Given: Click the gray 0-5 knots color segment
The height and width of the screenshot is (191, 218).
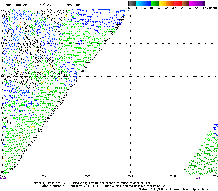Looking at the screenshot, I should 132,4.
